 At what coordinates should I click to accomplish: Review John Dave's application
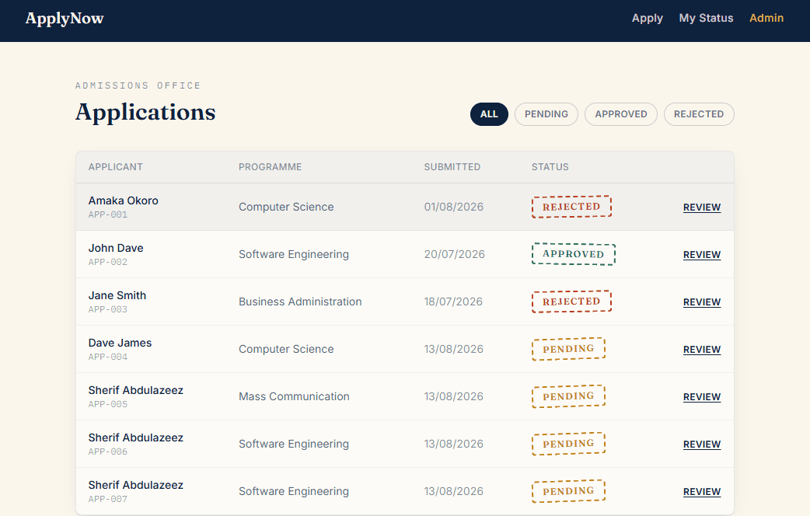pyautogui.click(x=701, y=255)
